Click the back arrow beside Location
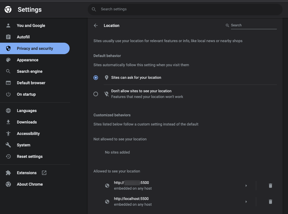The width and height of the screenshot is (288, 214). (96, 25)
